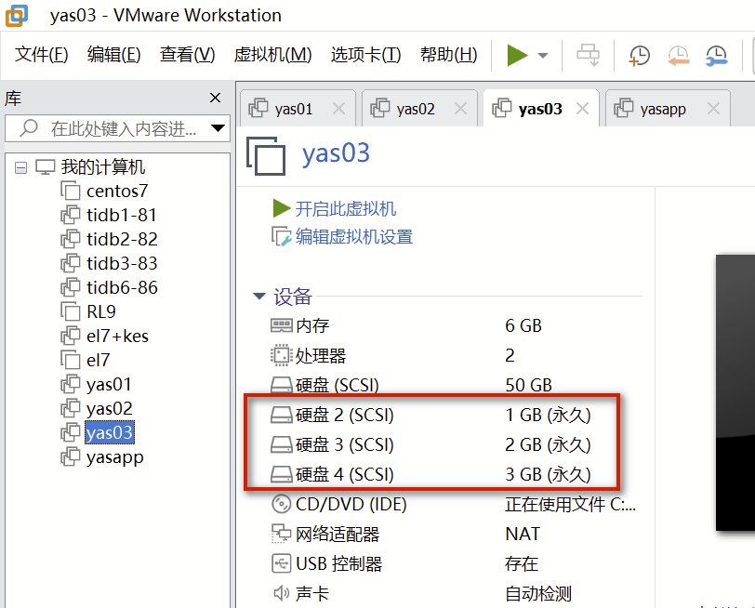Select el7+kes virtual machine in library

pos(117,336)
